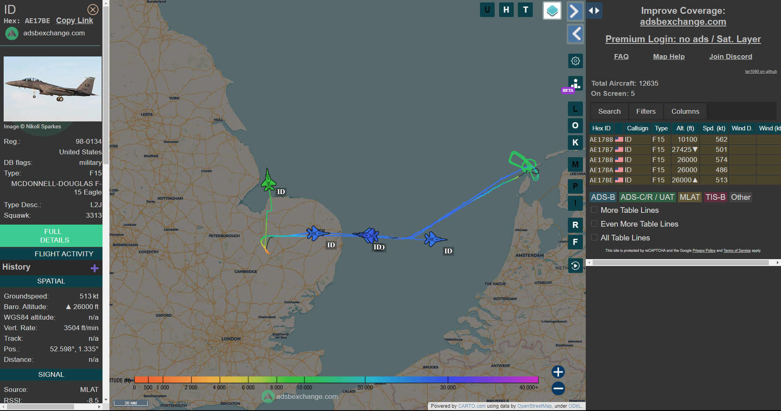Open the BETA statistics icon
This screenshot has height=411, width=781.
(x=575, y=83)
